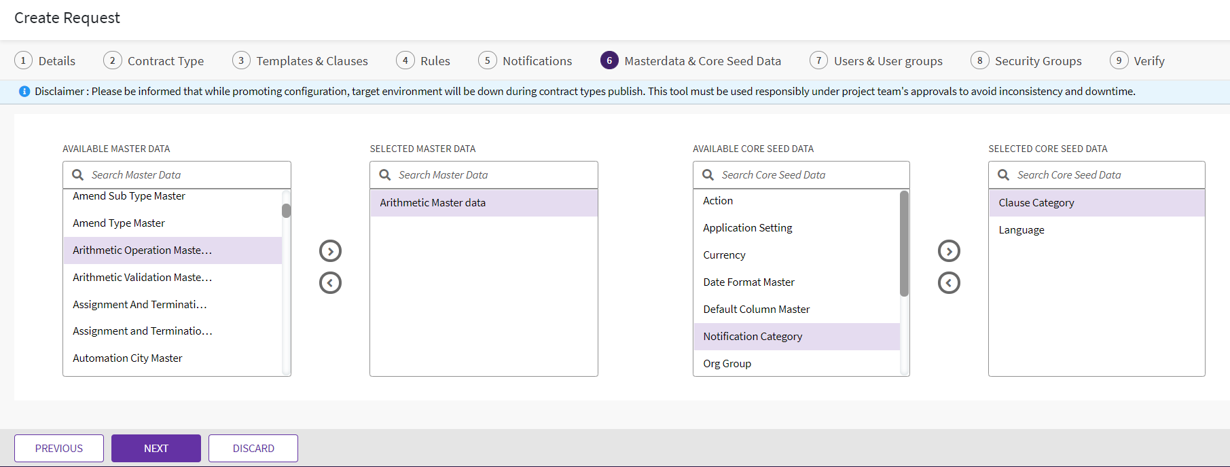Click the move-right arrow for master data

pyautogui.click(x=330, y=251)
